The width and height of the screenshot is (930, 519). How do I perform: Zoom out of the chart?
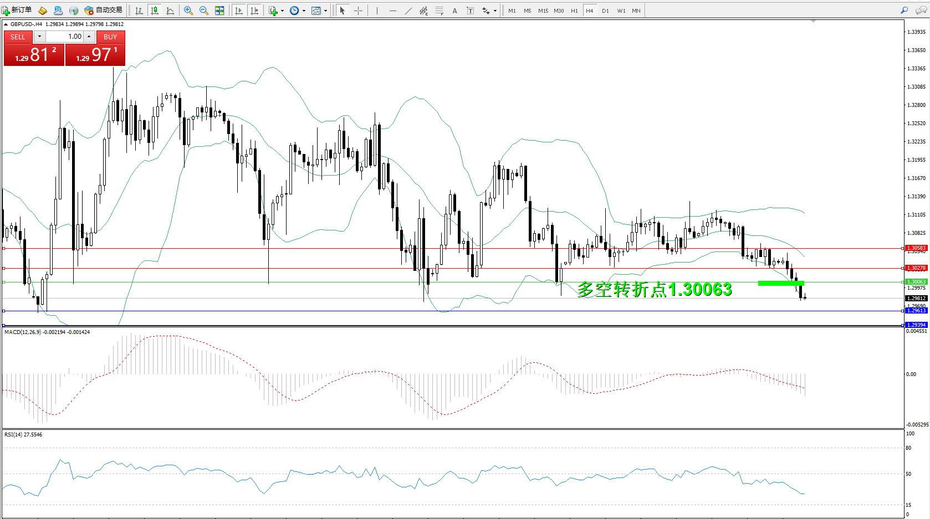point(204,11)
